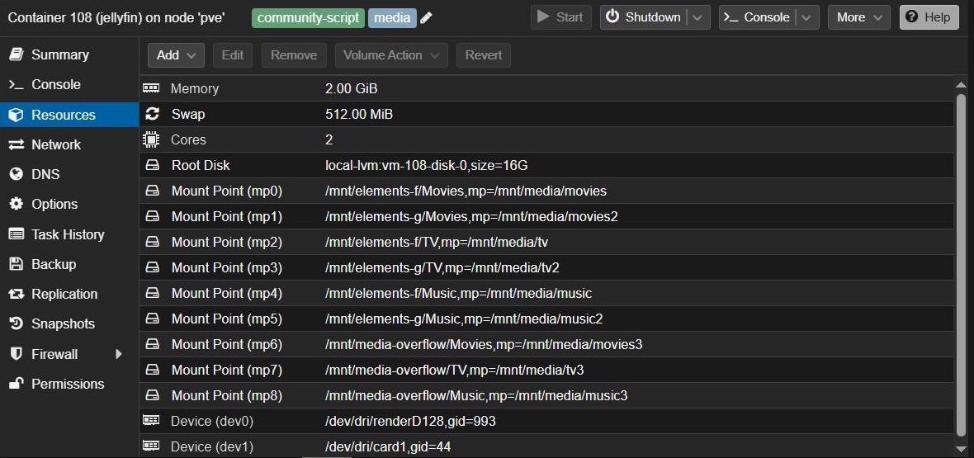Click the DNS globe icon in sidebar
Viewport: 974px width, 458px height.
17,175
